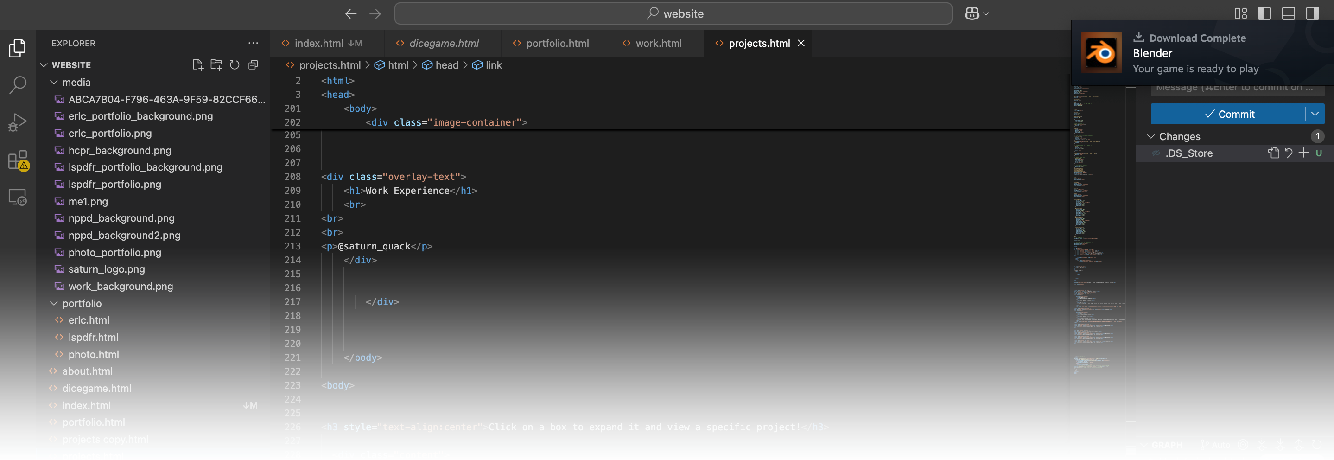1334x460 pixels.
Task: Open Run and Debug view
Action: pyautogui.click(x=18, y=123)
